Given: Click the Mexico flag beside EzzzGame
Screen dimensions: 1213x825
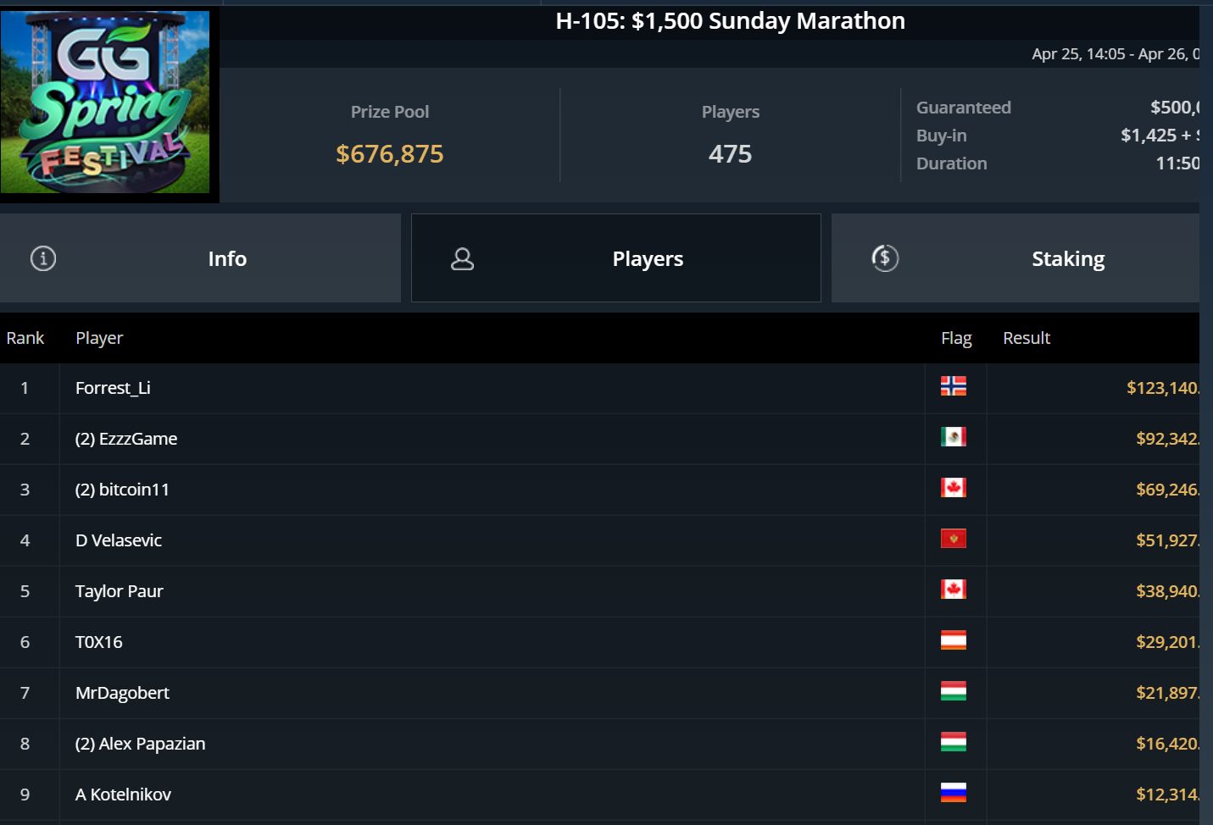Looking at the screenshot, I should click(x=953, y=437).
